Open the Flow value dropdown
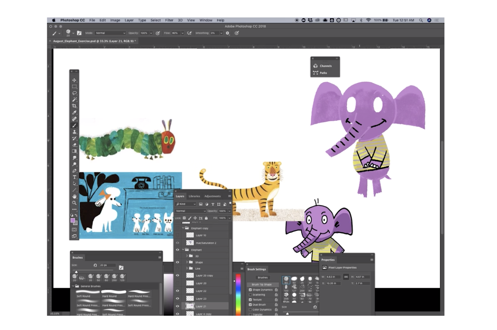Image resolution: width=497 pixels, height=330 pixels. 182,33
